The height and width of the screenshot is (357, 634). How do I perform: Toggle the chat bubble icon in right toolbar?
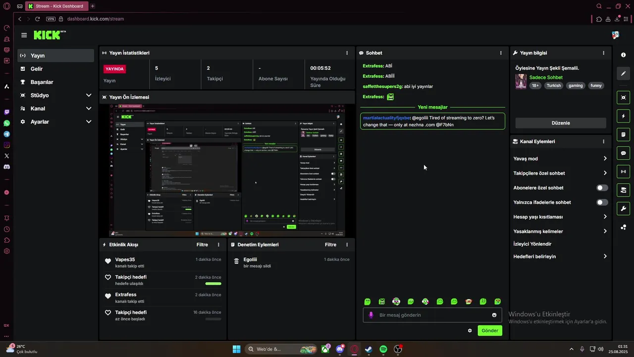[x=624, y=153]
